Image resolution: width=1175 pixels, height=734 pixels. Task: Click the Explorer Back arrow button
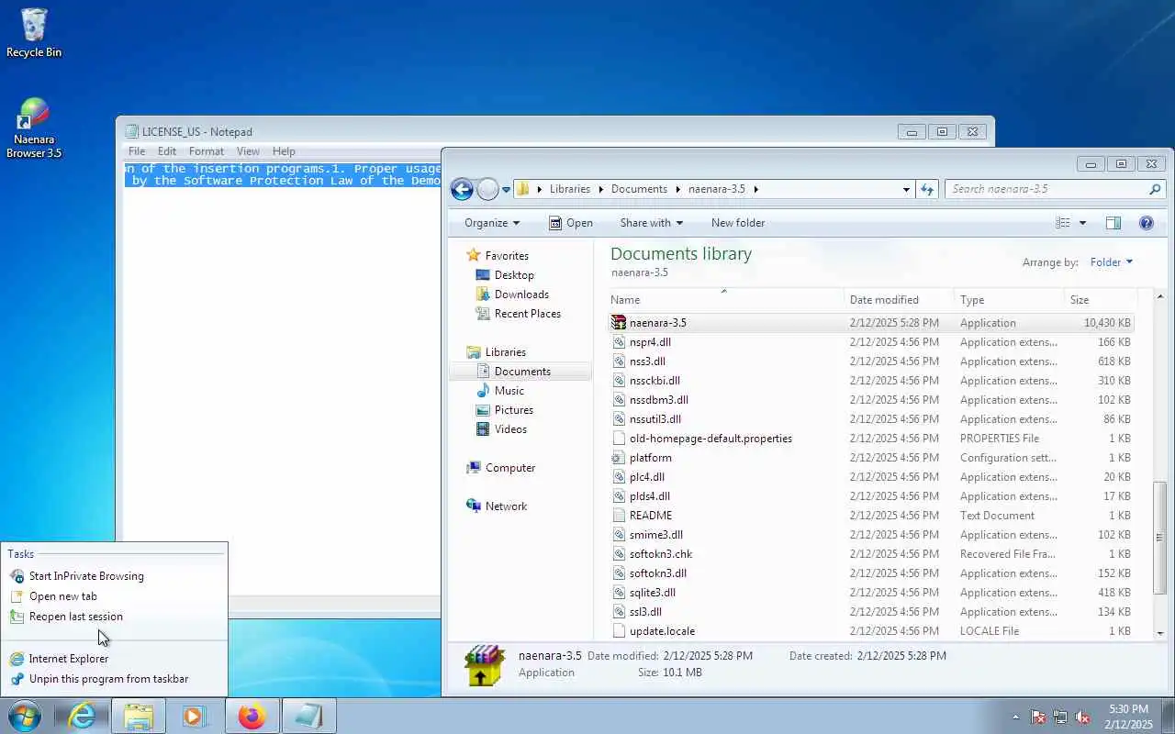pyautogui.click(x=462, y=189)
